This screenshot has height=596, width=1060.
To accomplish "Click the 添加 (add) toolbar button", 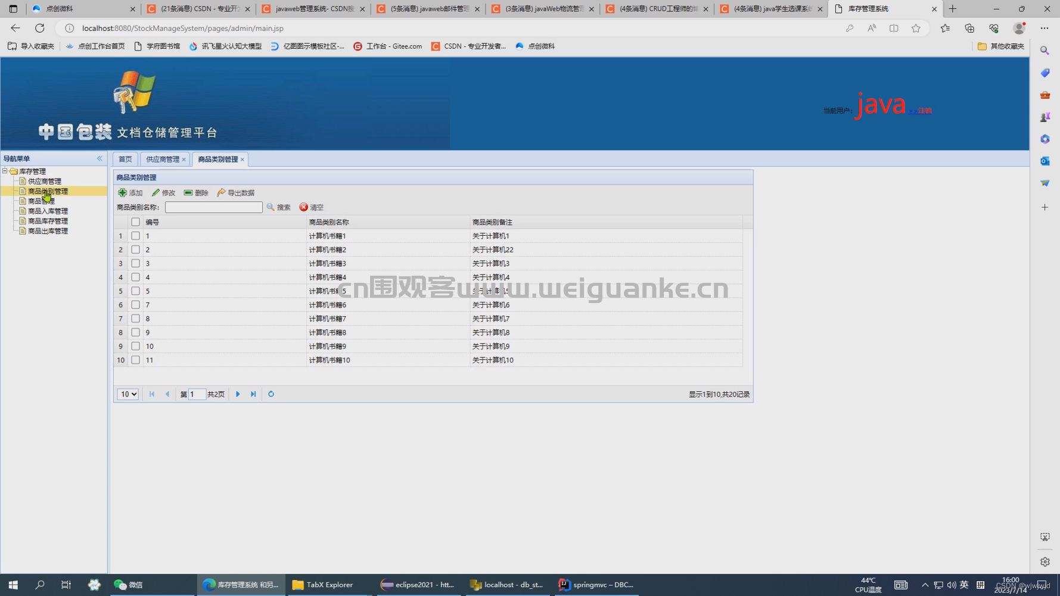I will [x=130, y=193].
